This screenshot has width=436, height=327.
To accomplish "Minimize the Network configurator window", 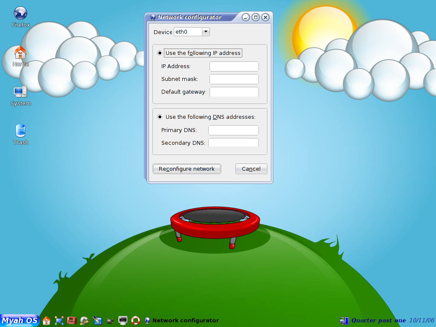I will [x=246, y=17].
